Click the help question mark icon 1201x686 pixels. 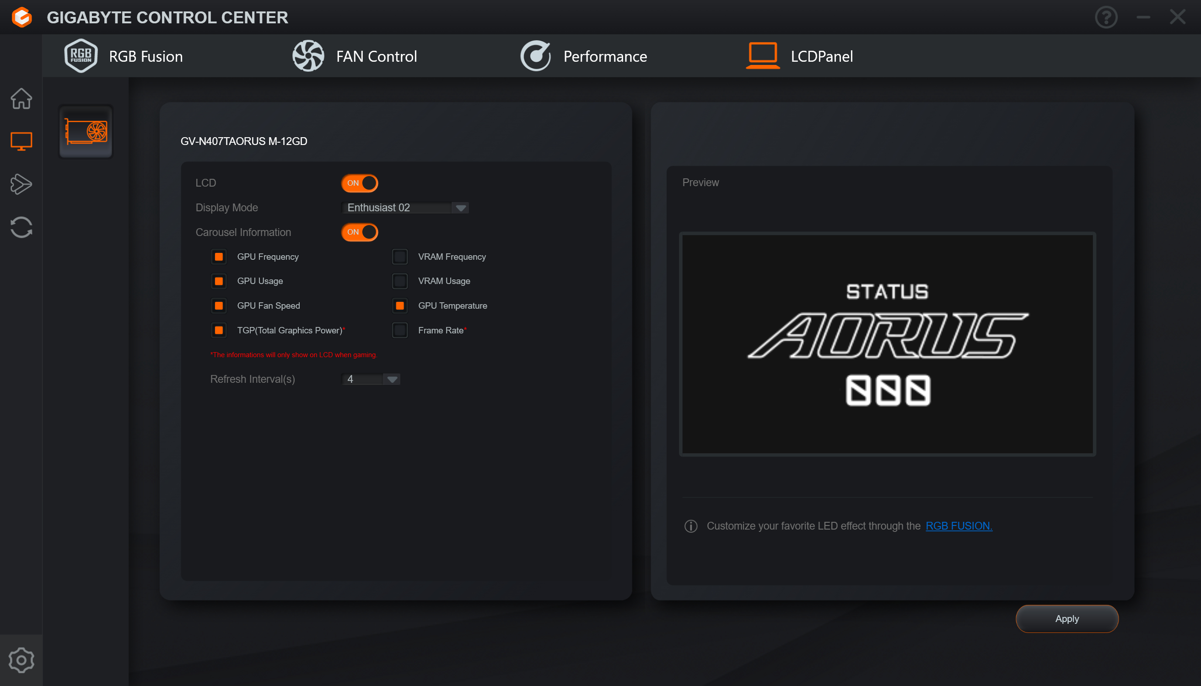tap(1106, 17)
